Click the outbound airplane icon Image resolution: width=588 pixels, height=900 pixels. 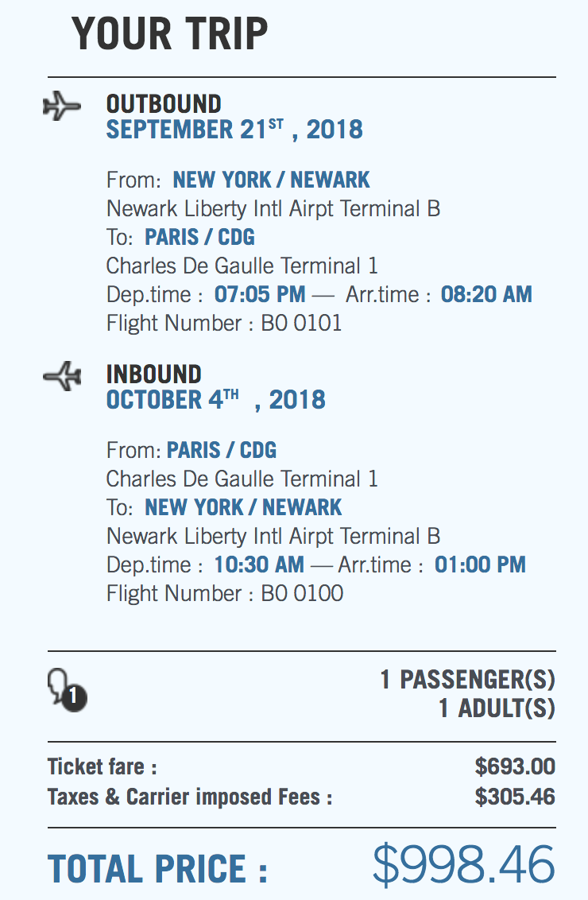click(62, 106)
